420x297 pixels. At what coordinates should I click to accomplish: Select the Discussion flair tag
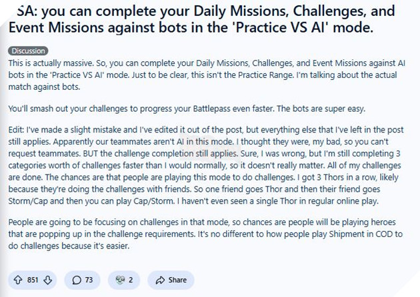pyautogui.click(x=27, y=51)
